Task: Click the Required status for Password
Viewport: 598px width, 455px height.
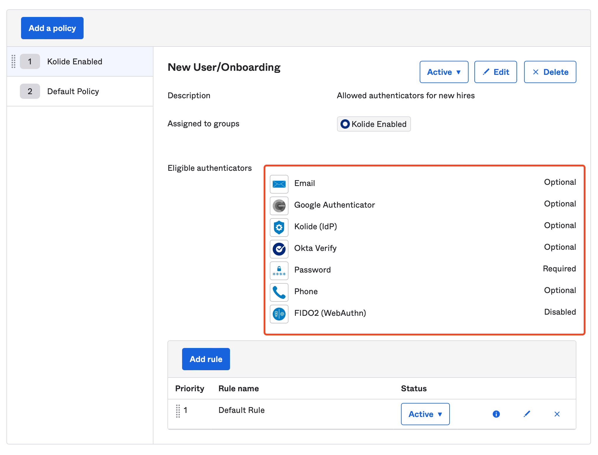Action: click(x=559, y=269)
